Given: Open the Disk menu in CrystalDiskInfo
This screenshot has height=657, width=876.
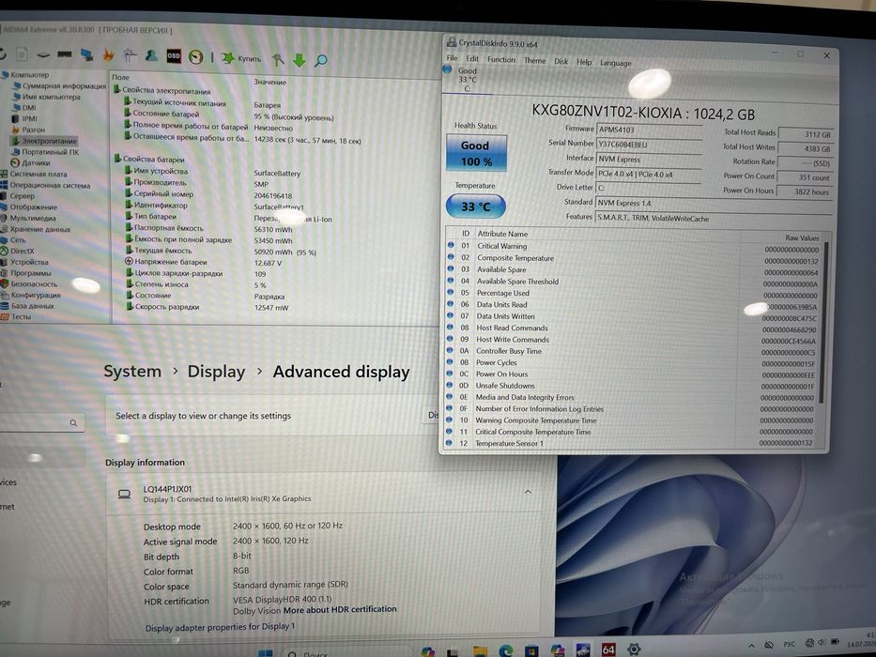Looking at the screenshot, I should tap(561, 61).
